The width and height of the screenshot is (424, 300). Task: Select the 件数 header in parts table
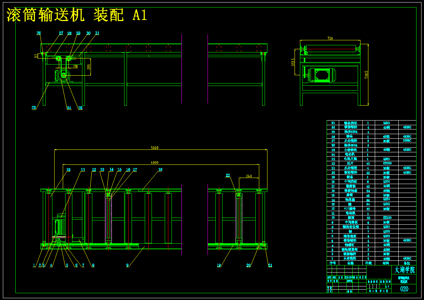coord(368,263)
